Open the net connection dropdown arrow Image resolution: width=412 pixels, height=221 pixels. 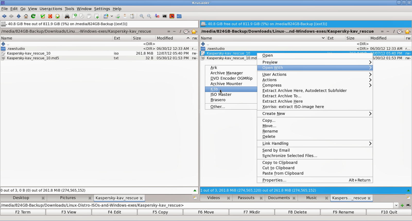112,16
